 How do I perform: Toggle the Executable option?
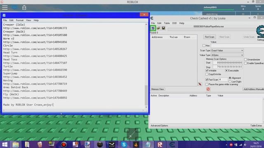(x=226, y=70)
